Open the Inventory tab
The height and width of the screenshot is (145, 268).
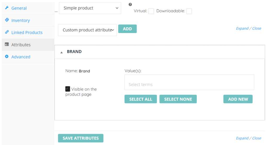click(x=20, y=20)
